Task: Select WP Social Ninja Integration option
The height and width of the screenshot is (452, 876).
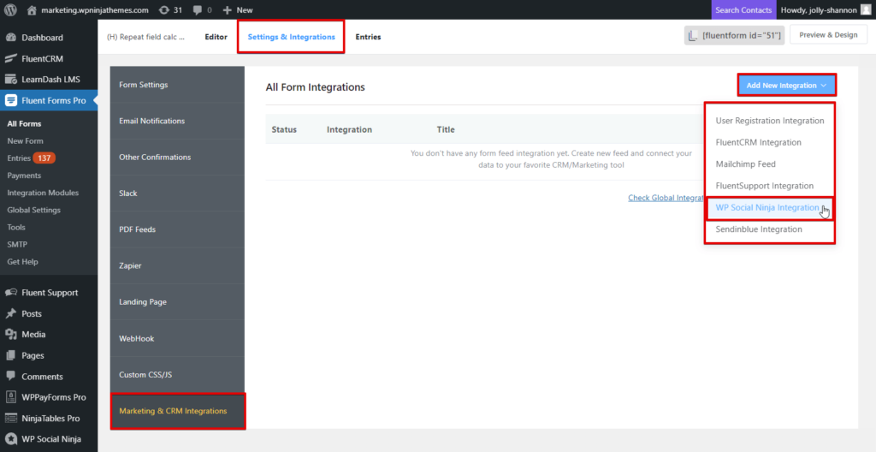Action: tap(769, 207)
